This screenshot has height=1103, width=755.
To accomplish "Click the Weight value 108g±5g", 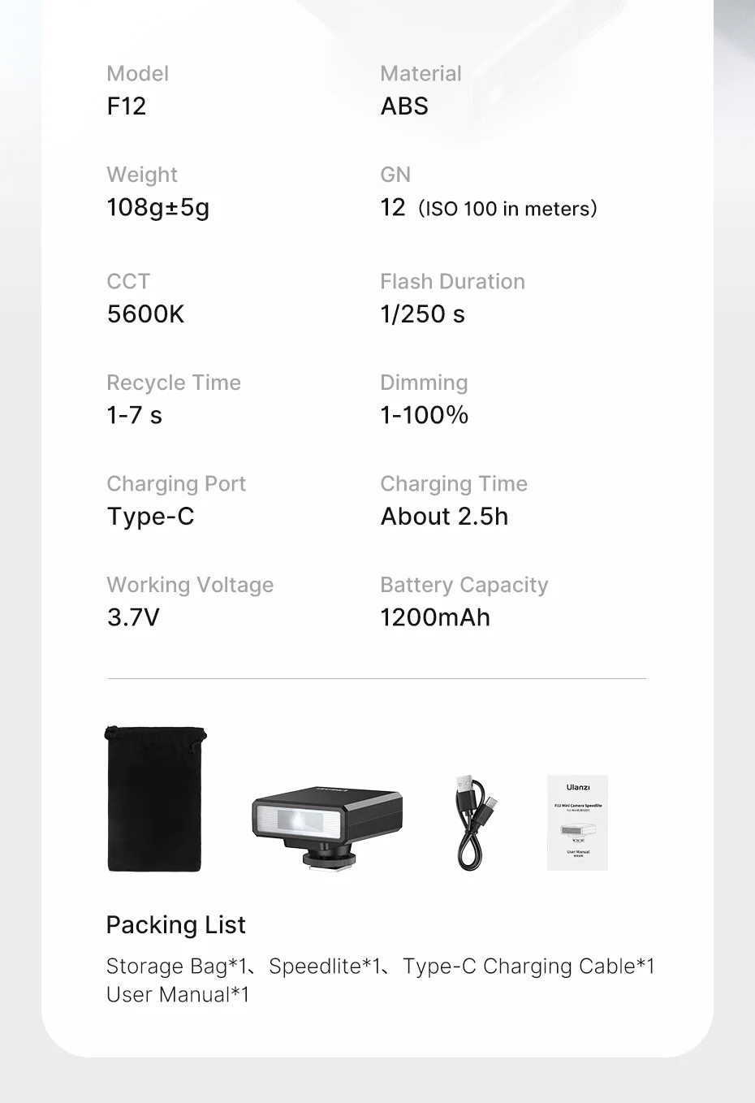I will pyautogui.click(x=158, y=208).
